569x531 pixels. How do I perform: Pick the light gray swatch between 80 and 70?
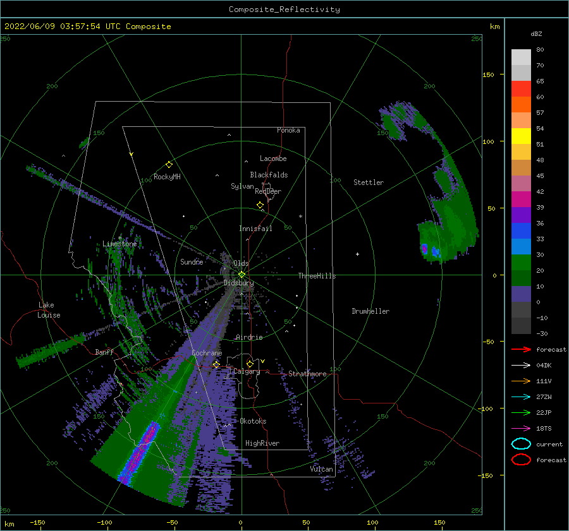(x=521, y=57)
